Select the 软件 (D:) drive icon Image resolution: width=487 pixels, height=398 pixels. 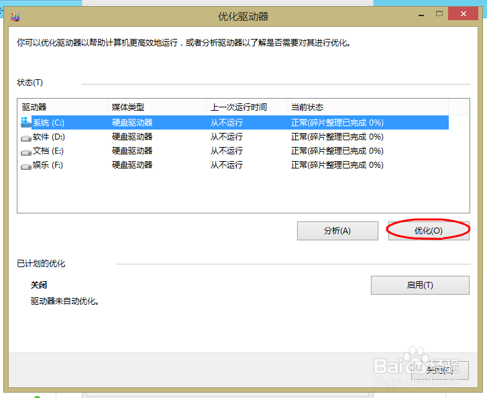(25, 138)
